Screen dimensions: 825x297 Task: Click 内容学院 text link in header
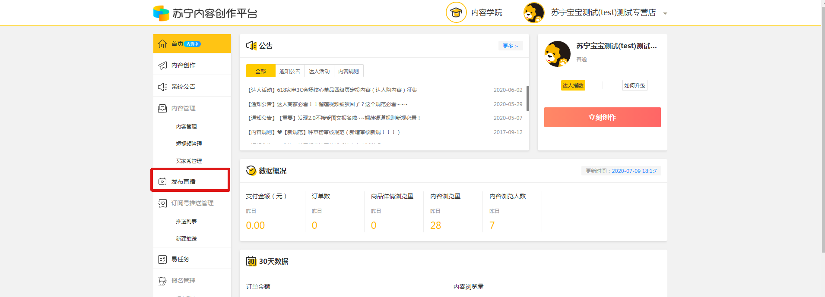pos(487,13)
